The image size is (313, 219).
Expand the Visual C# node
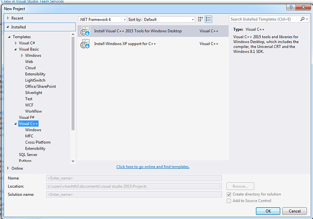coord(16,43)
